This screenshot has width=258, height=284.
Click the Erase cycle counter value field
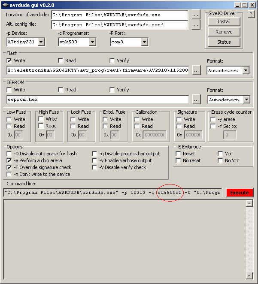(230, 135)
